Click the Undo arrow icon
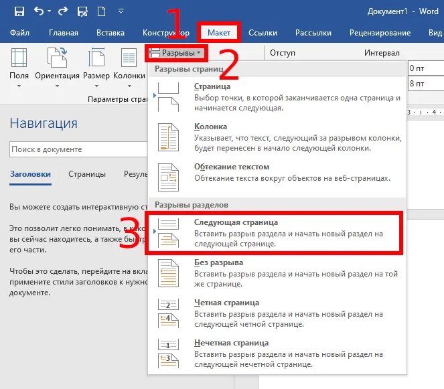The height and width of the screenshot is (389, 444). point(39,11)
